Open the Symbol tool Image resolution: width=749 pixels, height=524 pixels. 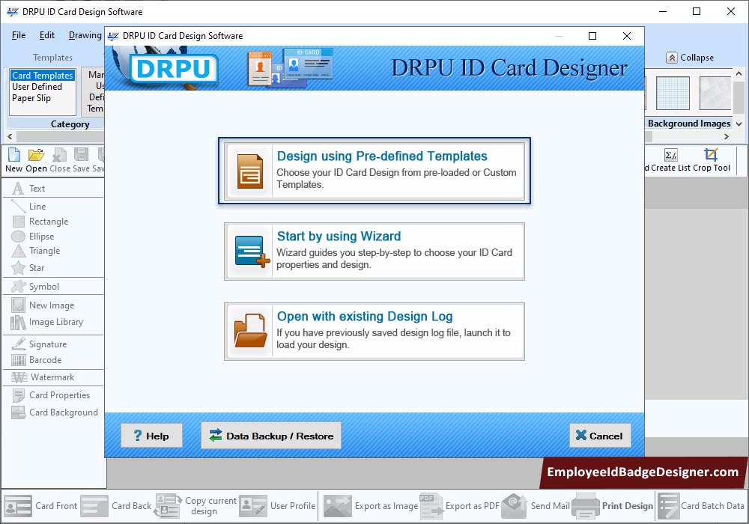point(35,287)
